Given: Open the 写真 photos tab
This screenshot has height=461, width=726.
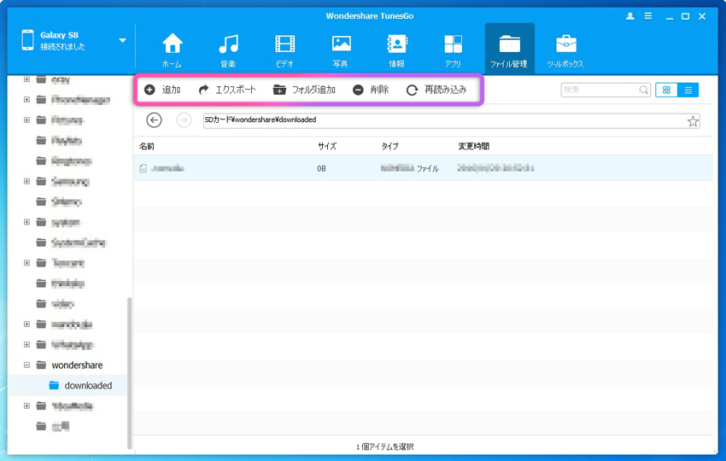Looking at the screenshot, I should pyautogui.click(x=341, y=50).
